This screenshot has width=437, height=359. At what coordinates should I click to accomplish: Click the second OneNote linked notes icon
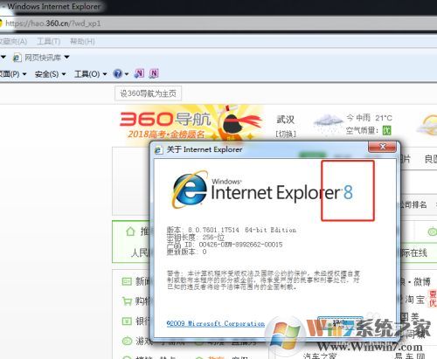point(154,73)
